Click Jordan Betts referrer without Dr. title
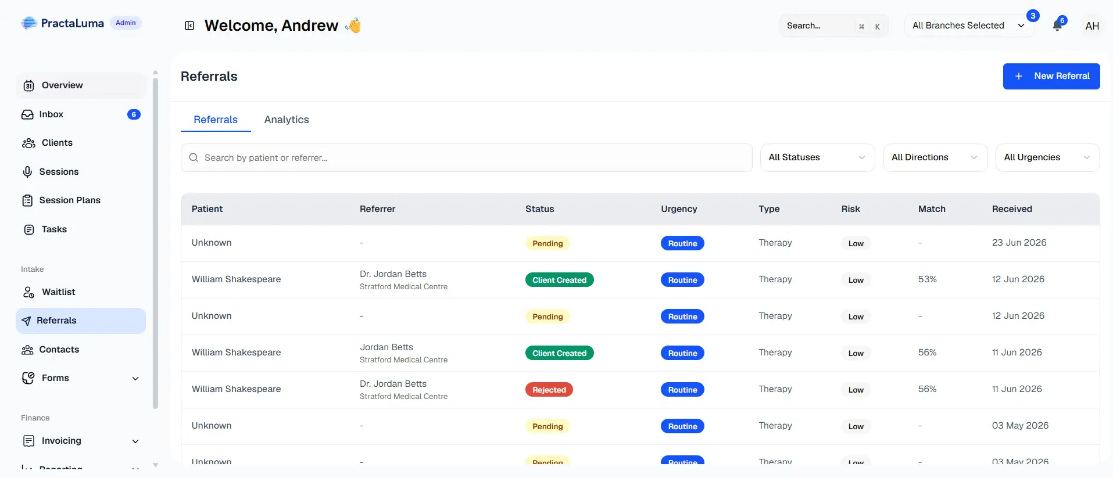This screenshot has height=478, width=1113. tap(386, 347)
